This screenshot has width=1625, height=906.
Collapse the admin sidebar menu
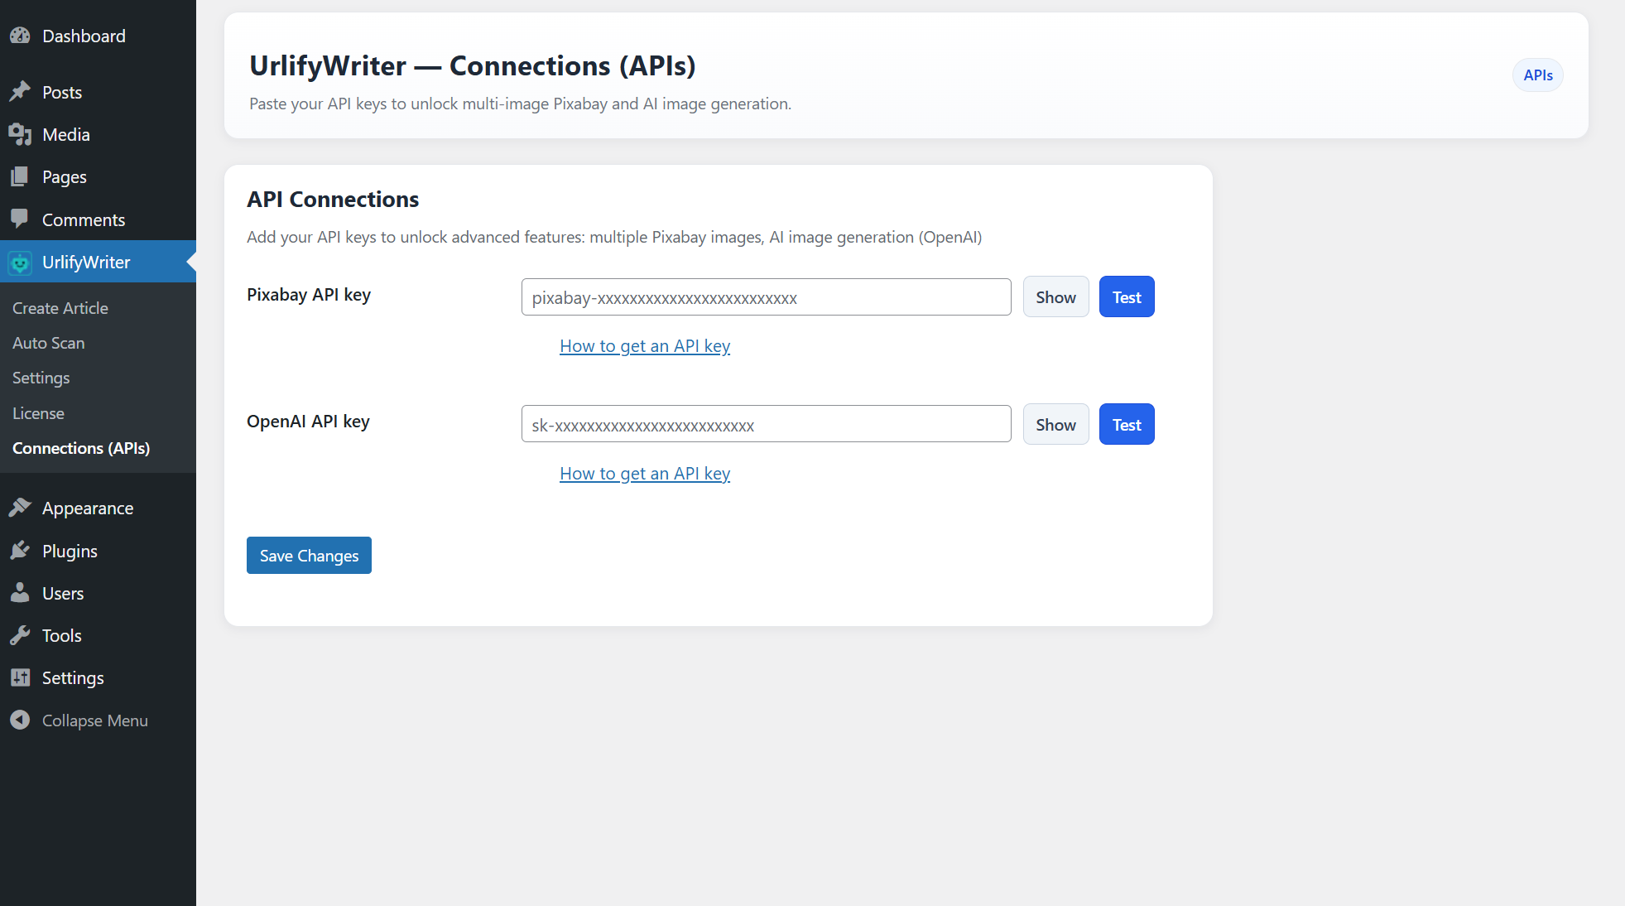(20, 720)
